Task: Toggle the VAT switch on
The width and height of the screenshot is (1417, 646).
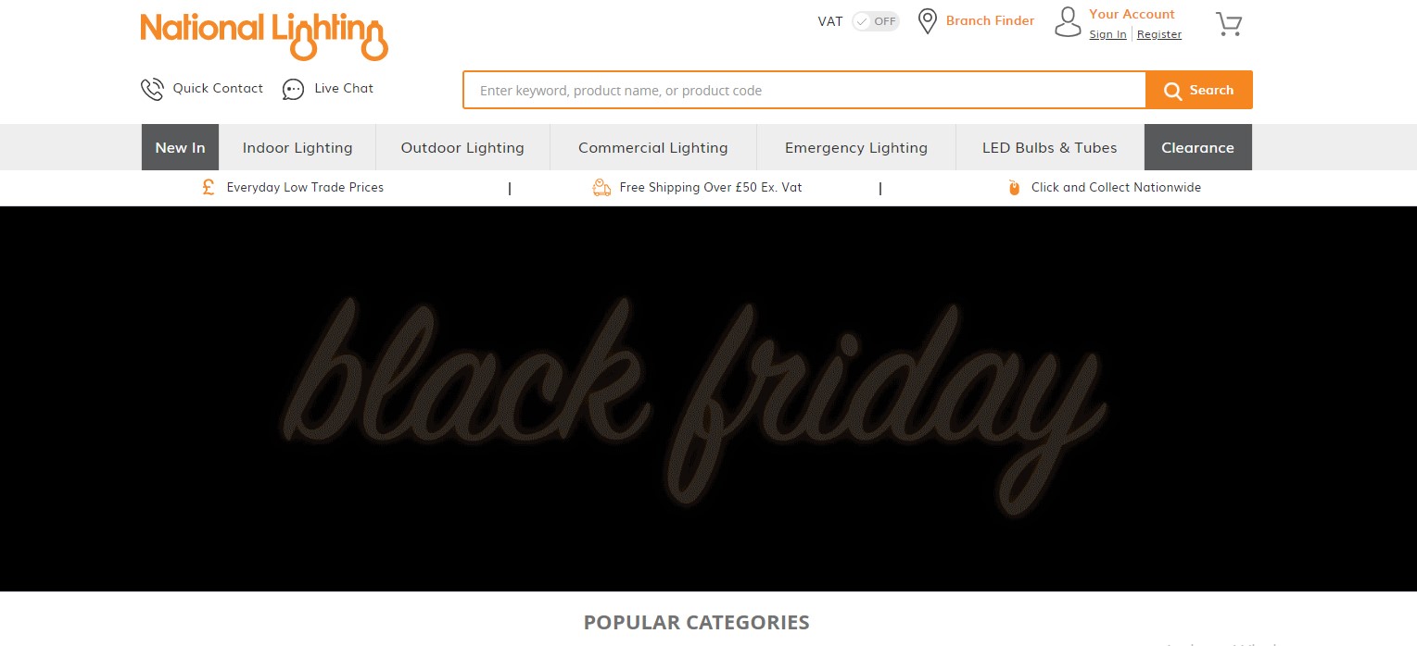Action: 876,21
